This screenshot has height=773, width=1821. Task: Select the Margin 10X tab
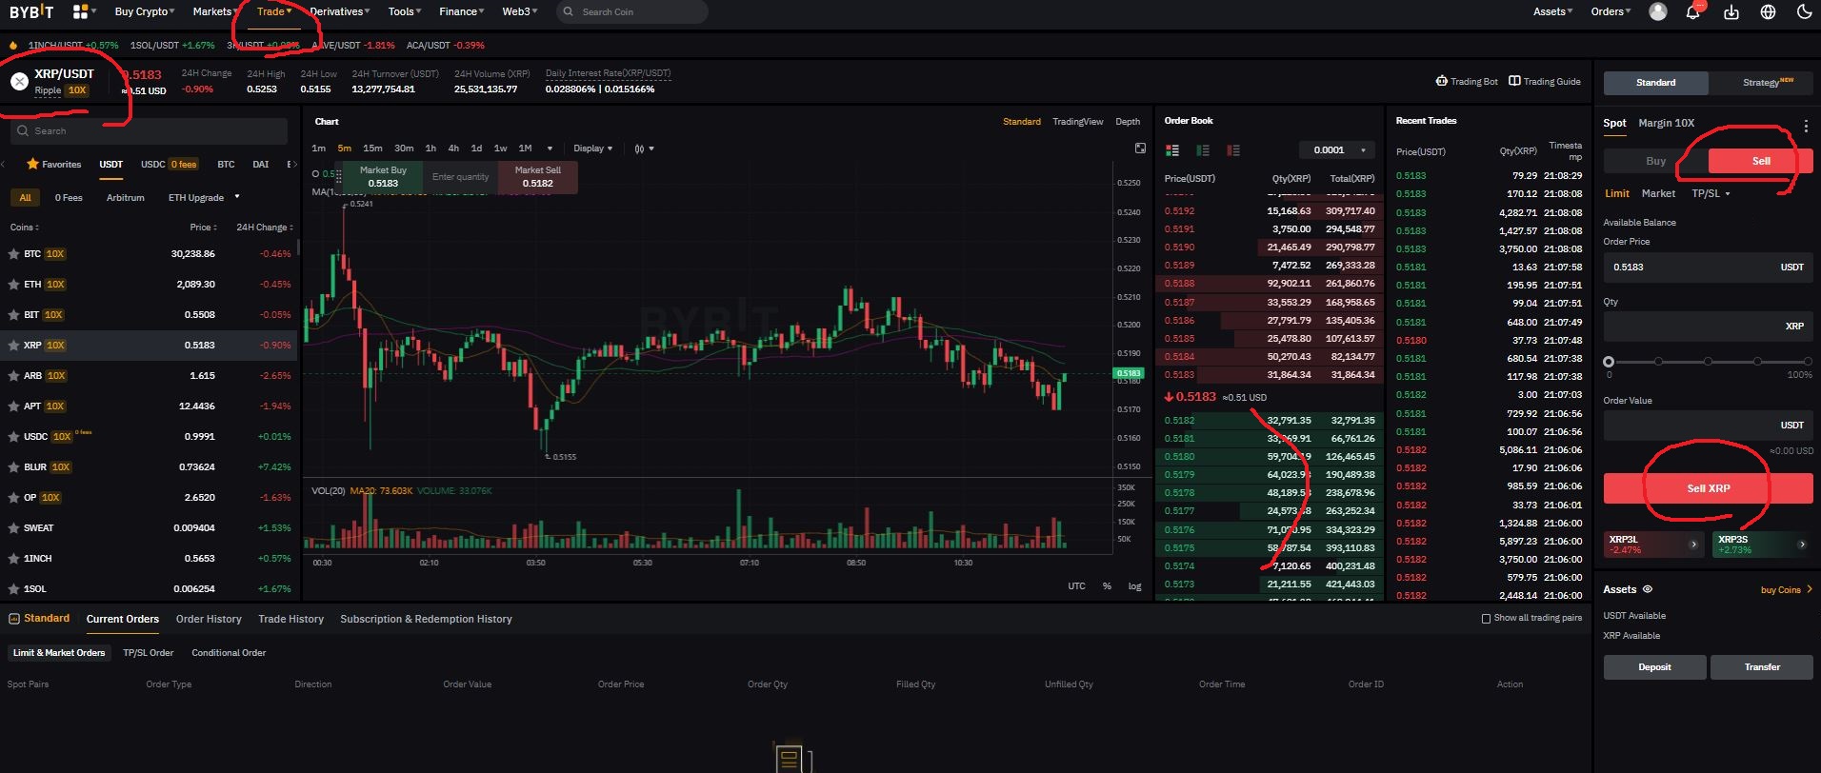(x=1666, y=123)
